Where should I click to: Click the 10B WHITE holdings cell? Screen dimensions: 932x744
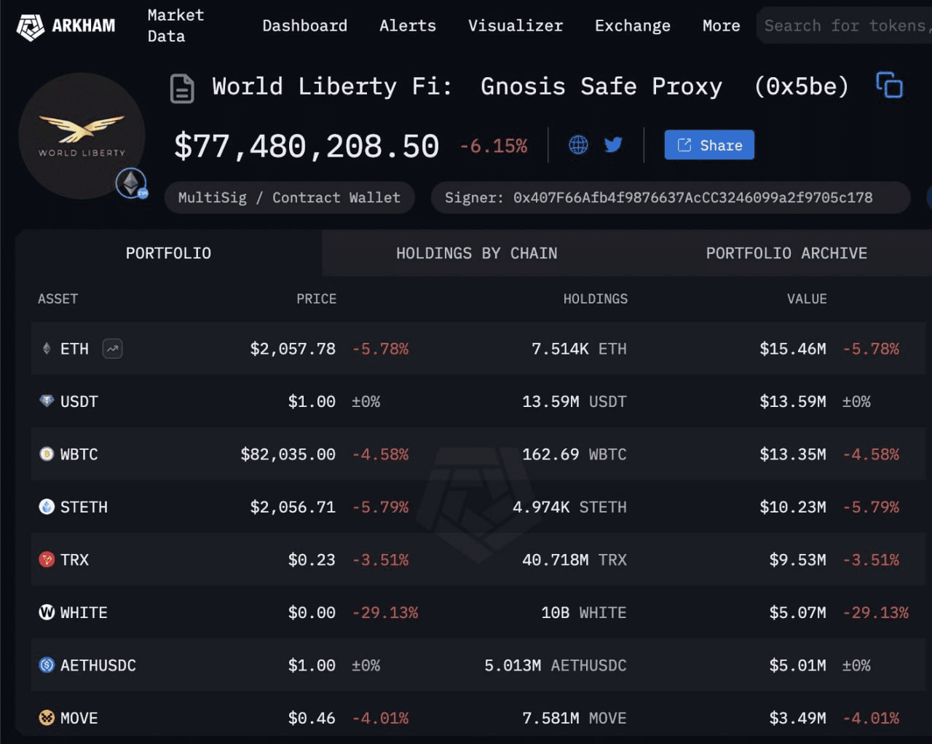(584, 612)
